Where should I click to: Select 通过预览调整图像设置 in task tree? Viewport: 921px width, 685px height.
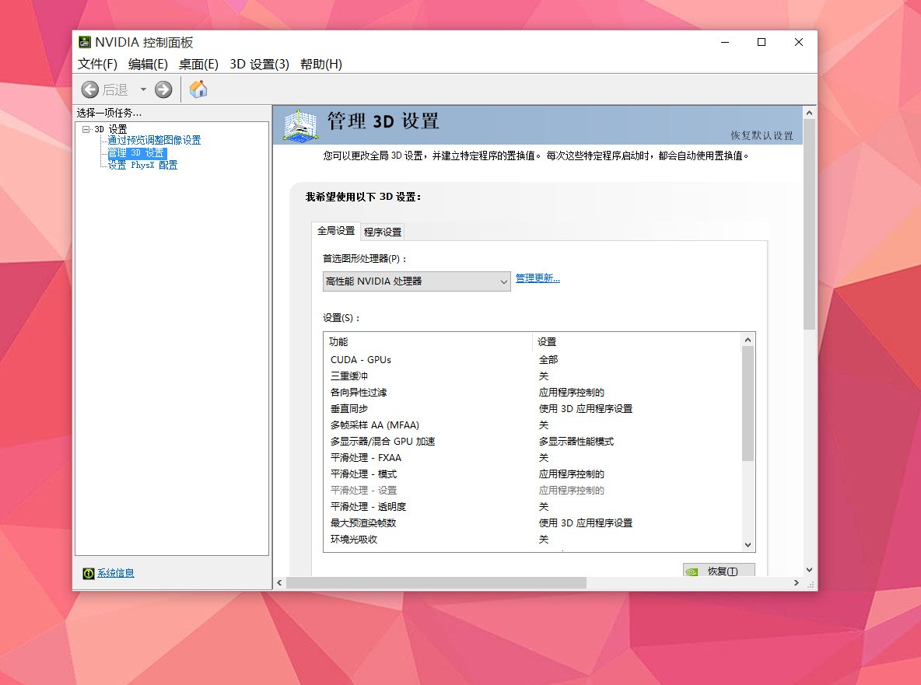point(154,141)
